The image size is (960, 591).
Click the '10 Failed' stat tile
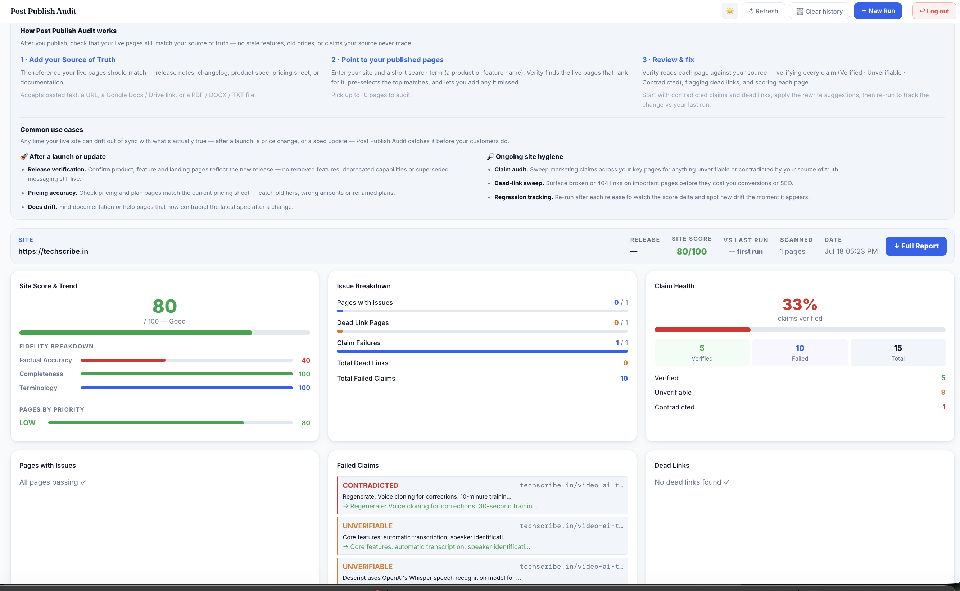click(800, 353)
